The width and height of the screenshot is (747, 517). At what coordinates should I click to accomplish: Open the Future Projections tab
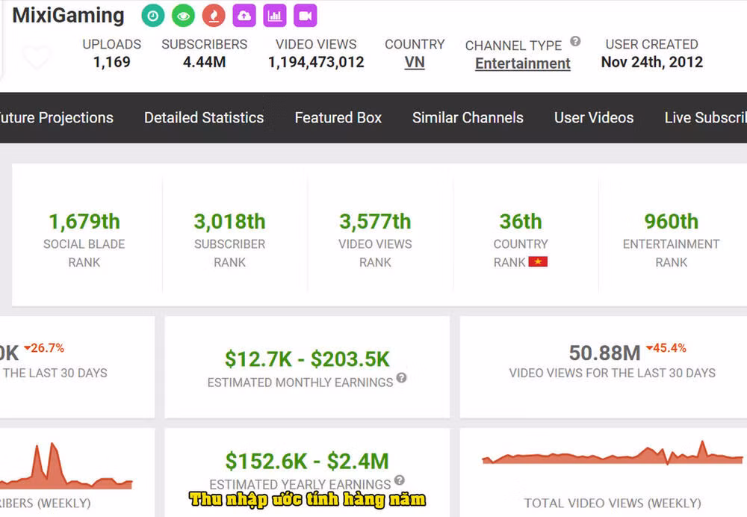click(57, 118)
